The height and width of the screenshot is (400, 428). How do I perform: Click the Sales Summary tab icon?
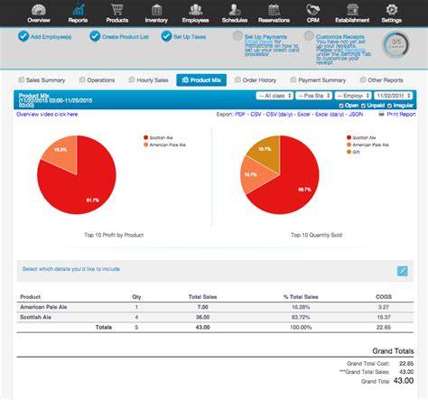pyautogui.click(x=21, y=79)
